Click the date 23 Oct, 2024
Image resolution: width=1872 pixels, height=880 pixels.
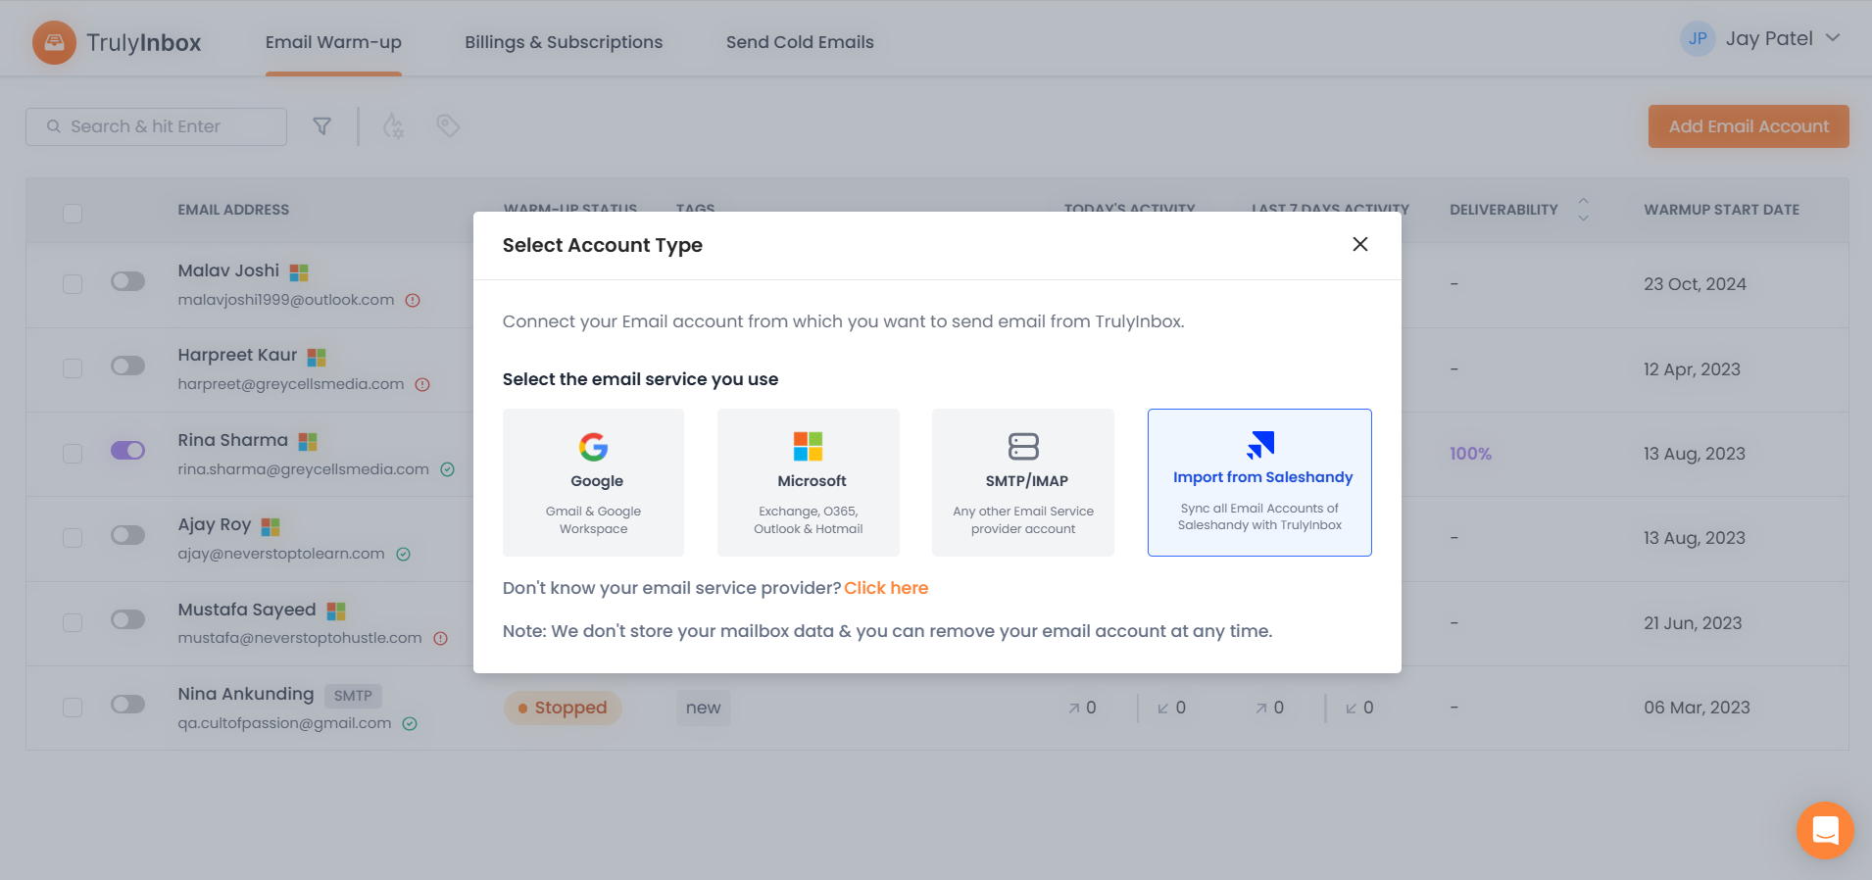point(1695,284)
